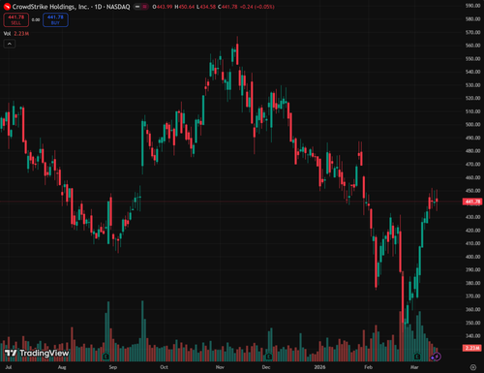Screen dimensions: 484x373
Task: Click the Jul label on time axis
Action: (x=9, y=367)
